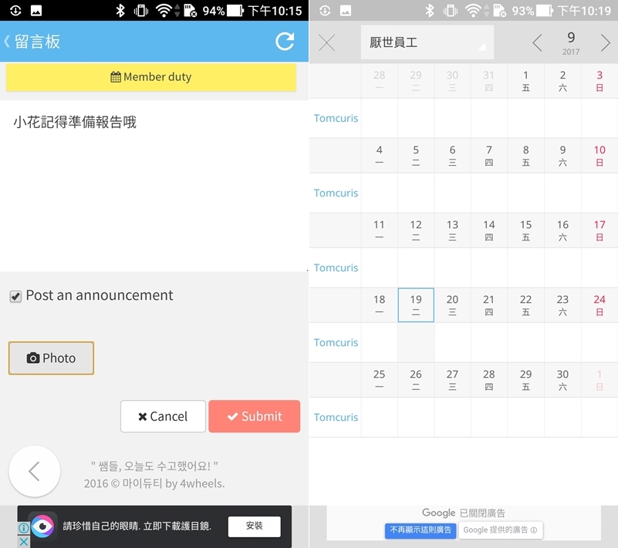Select September 8 date cell
The height and width of the screenshot is (548, 618).
click(525, 156)
